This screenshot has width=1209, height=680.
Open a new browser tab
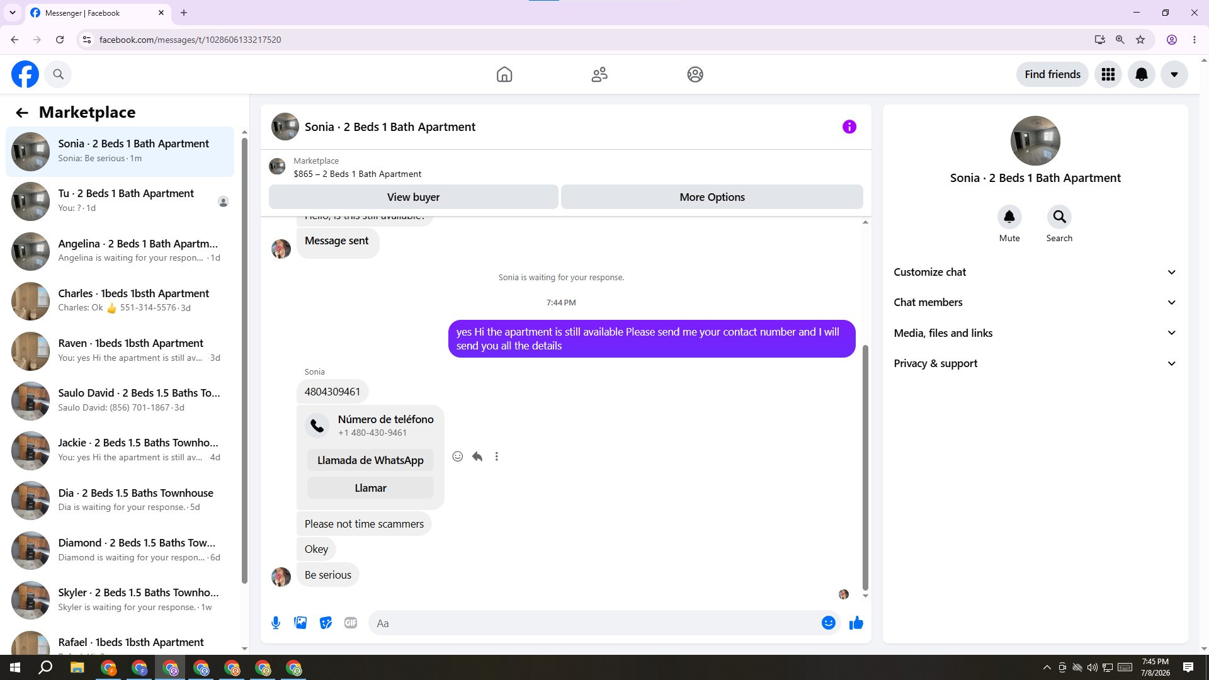(184, 13)
